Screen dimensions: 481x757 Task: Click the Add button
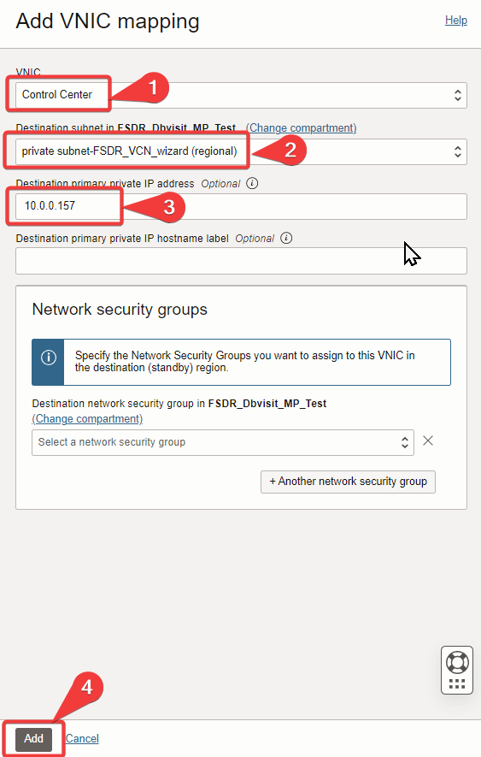click(34, 739)
